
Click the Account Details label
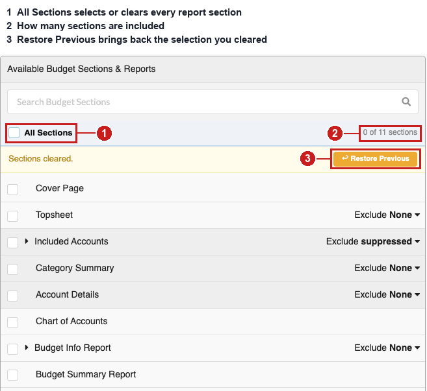(67, 295)
